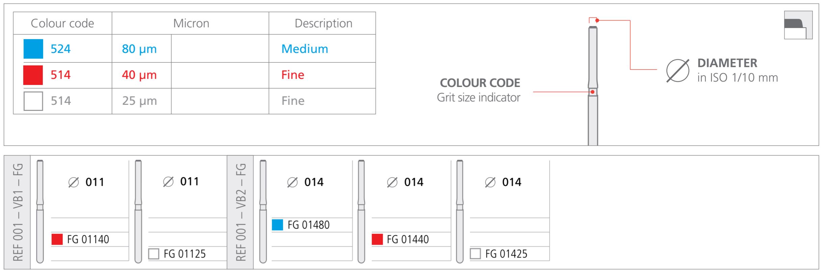This screenshot has height=274, width=824.
Task: Click the red square beside FG 01440
Action: [x=377, y=239]
